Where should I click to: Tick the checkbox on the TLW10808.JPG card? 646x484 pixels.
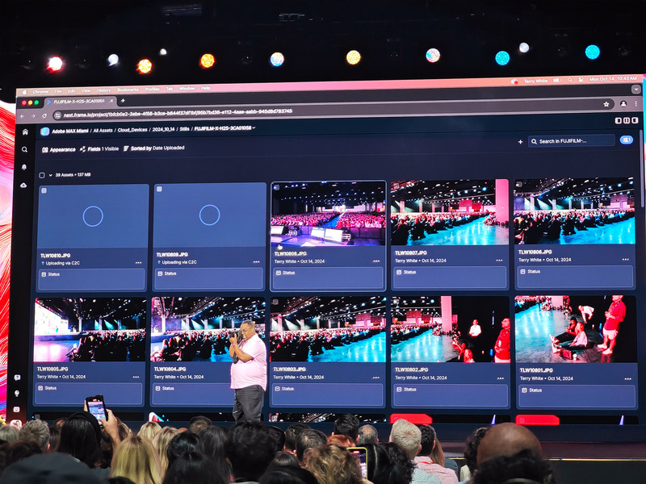(276, 188)
